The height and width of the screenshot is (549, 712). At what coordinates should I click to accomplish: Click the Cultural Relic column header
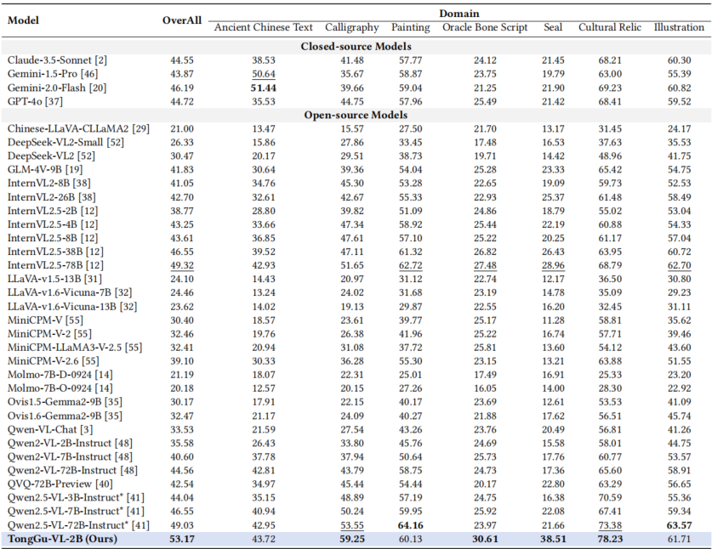(609, 28)
